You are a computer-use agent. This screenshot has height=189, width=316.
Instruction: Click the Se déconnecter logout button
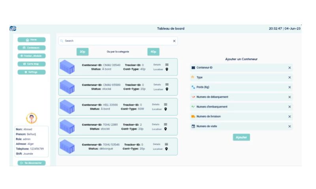tap(31, 163)
